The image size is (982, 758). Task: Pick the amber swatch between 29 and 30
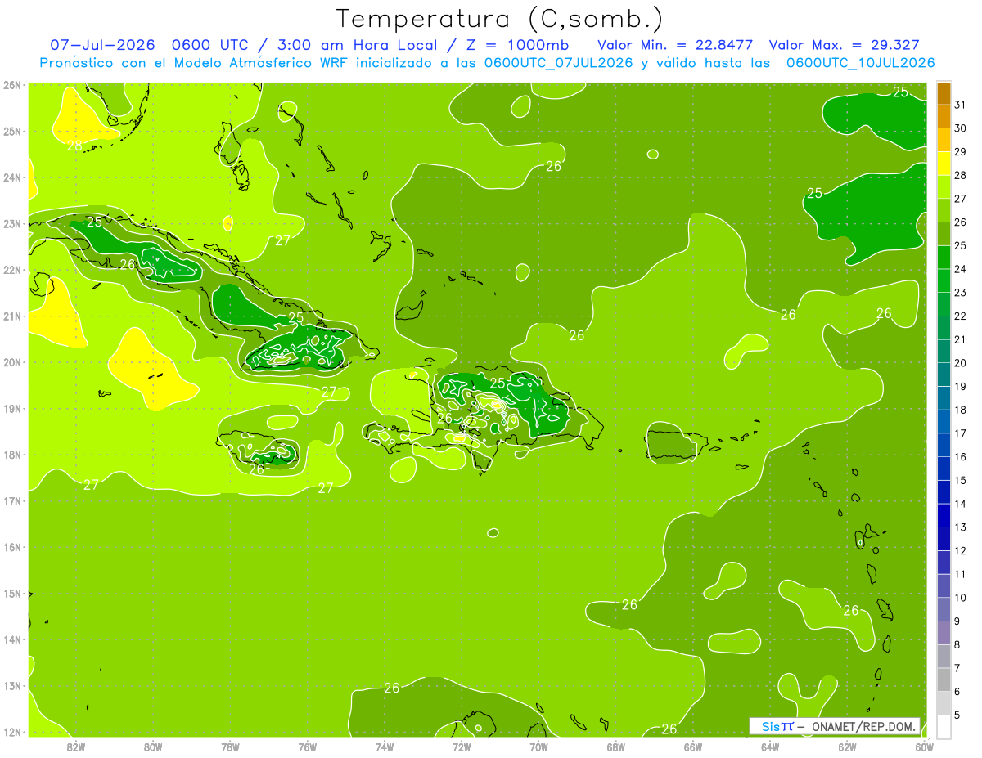click(944, 141)
